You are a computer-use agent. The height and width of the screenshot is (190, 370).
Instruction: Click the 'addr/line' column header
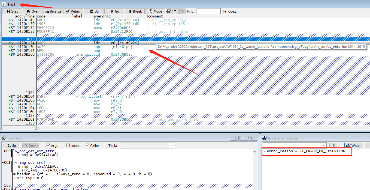click(25, 16)
